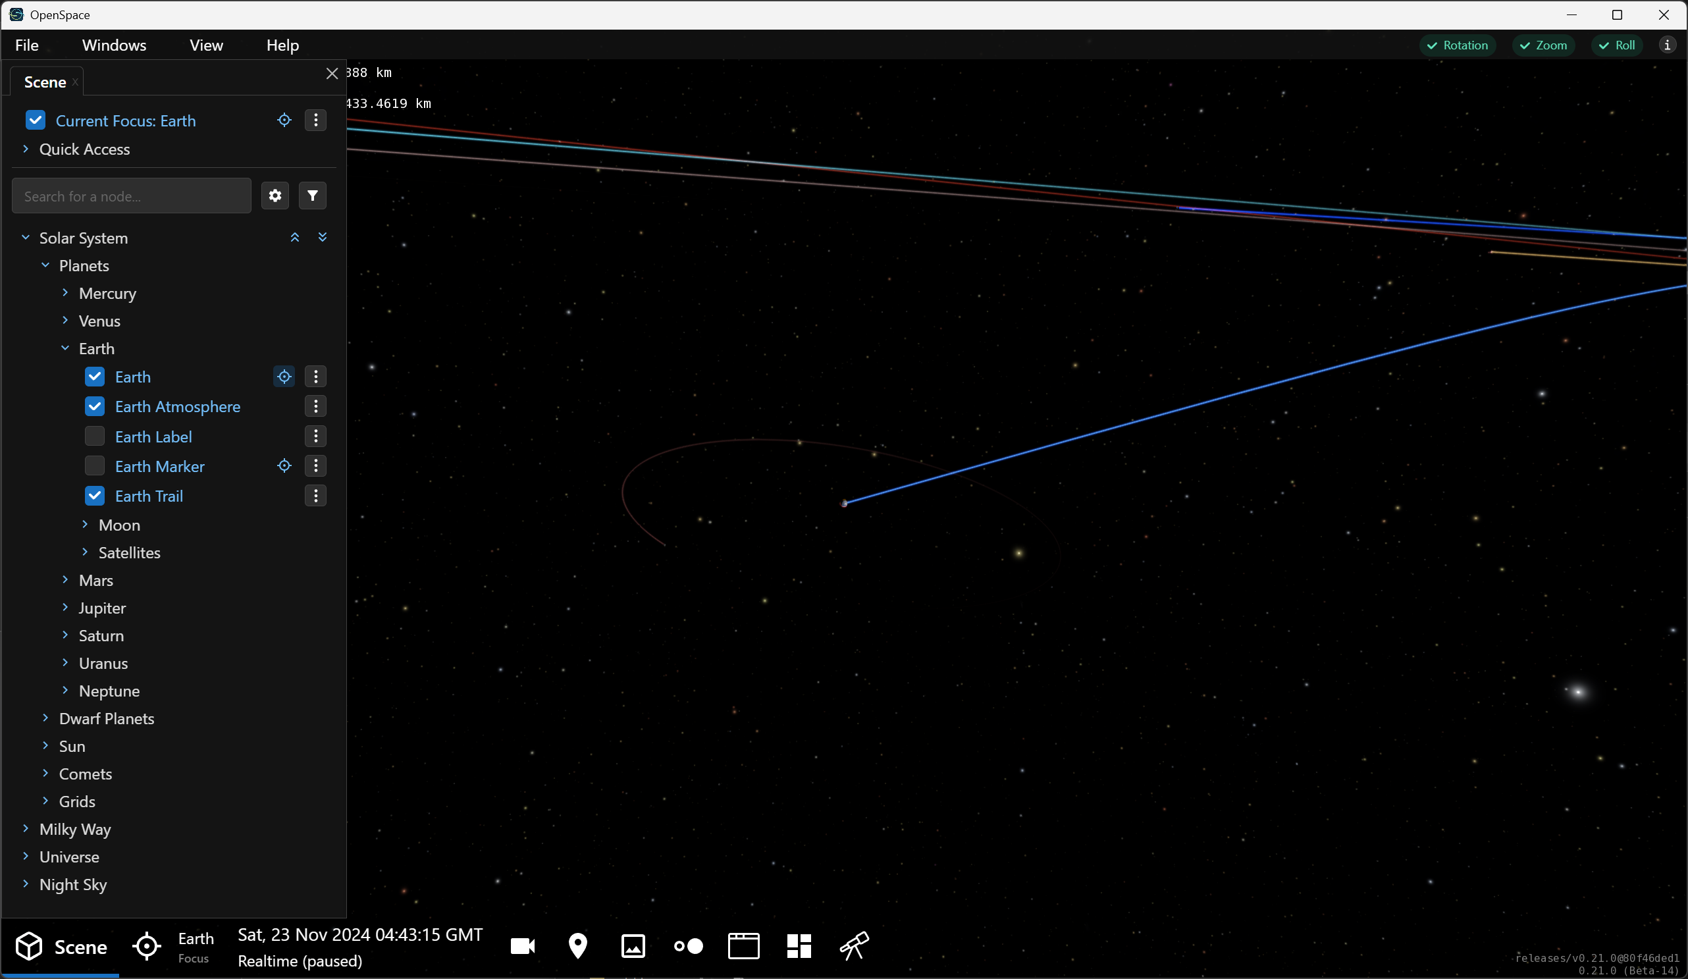
Task: Disable the Earth node checkbox
Action: [x=94, y=377]
